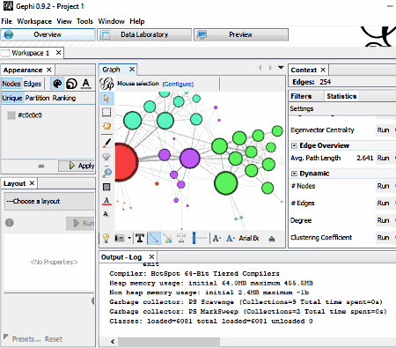Open the Help menu
Viewport: 396px width, 348px height.
[137, 21]
